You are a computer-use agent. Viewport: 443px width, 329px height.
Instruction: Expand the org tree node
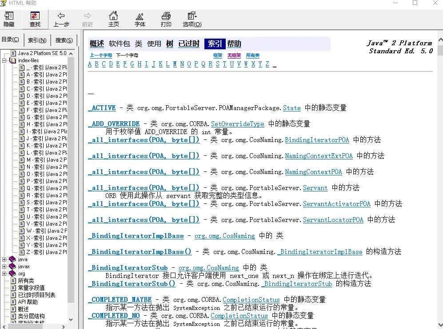click(4, 274)
